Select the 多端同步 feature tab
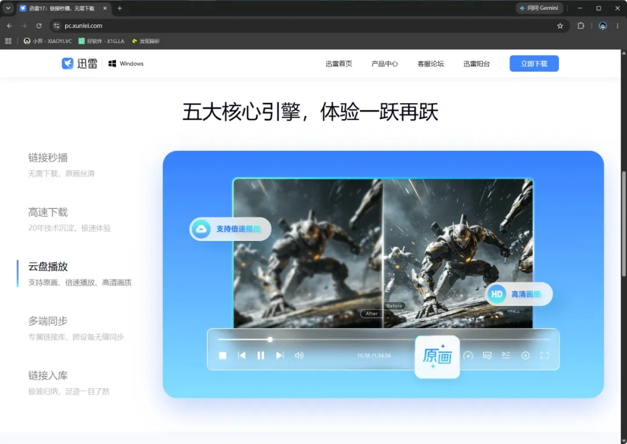627x444 pixels. point(76,328)
